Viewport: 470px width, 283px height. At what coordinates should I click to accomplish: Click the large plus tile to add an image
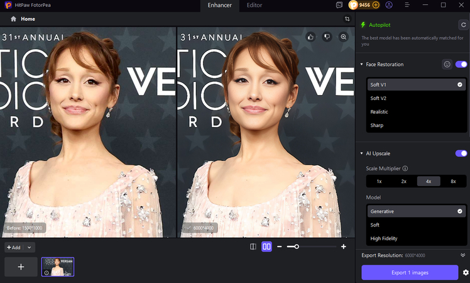point(21,267)
